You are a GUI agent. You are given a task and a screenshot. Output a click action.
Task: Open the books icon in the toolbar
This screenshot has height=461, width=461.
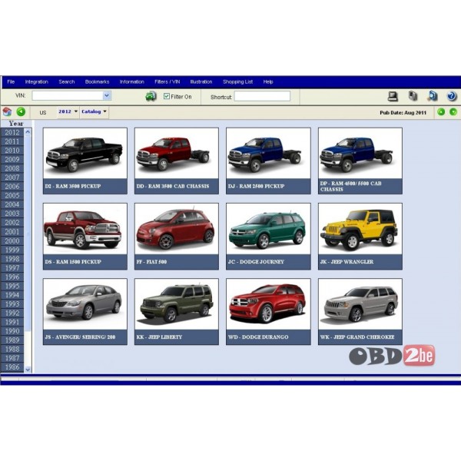click(413, 96)
